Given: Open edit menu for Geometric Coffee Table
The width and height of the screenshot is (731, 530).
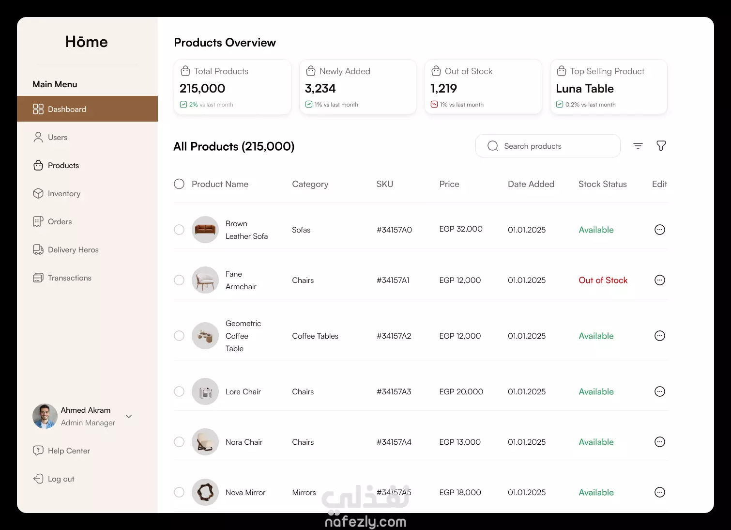Looking at the screenshot, I should (660, 336).
